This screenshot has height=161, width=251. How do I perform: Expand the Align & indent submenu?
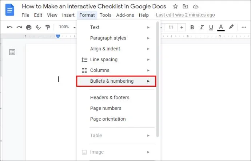coord(116,49)
